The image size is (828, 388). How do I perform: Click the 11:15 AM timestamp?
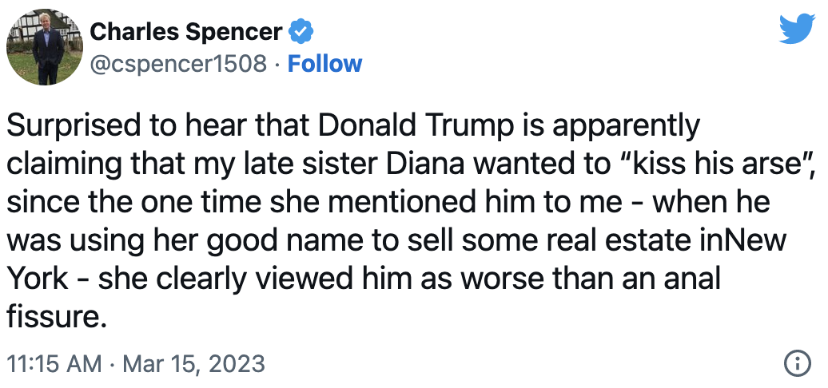(54, 364)
